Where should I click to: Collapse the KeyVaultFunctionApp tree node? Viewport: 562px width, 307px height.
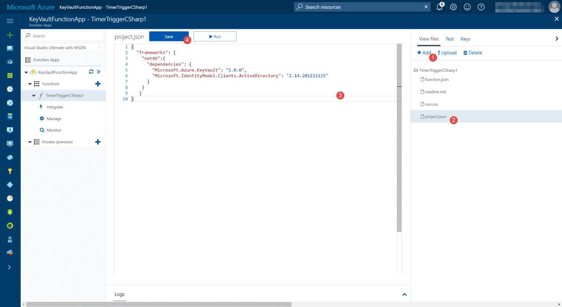point(27,73)
